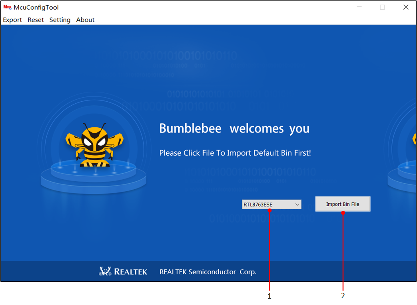
Task: Click the 'REALTEK Semiconductor Corp.' footer text
Action: click(208, 272)
